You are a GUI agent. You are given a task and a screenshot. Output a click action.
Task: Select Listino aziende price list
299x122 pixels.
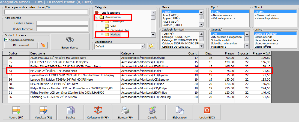pos(264,37)
